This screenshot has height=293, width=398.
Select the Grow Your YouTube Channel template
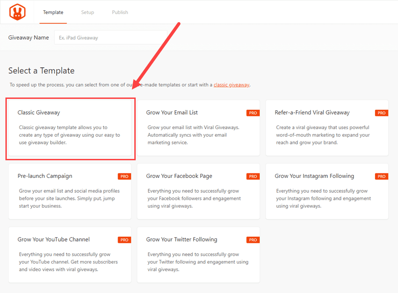[x=70, y=255]
